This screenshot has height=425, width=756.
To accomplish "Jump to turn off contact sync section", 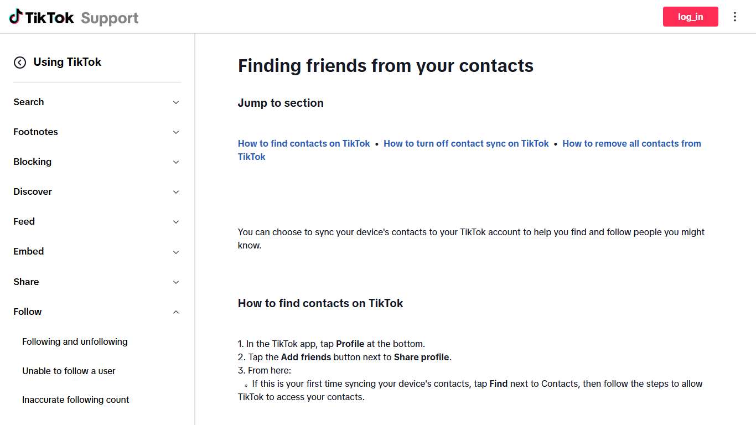I will click(466, 143).
